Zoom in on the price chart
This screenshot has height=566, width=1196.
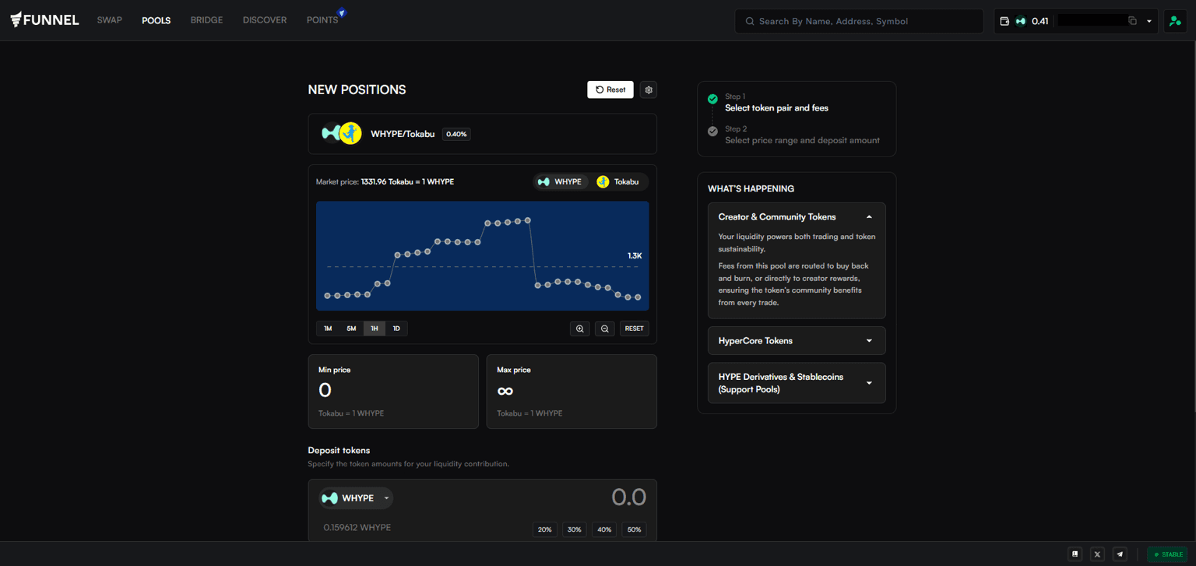pos(579,329)
